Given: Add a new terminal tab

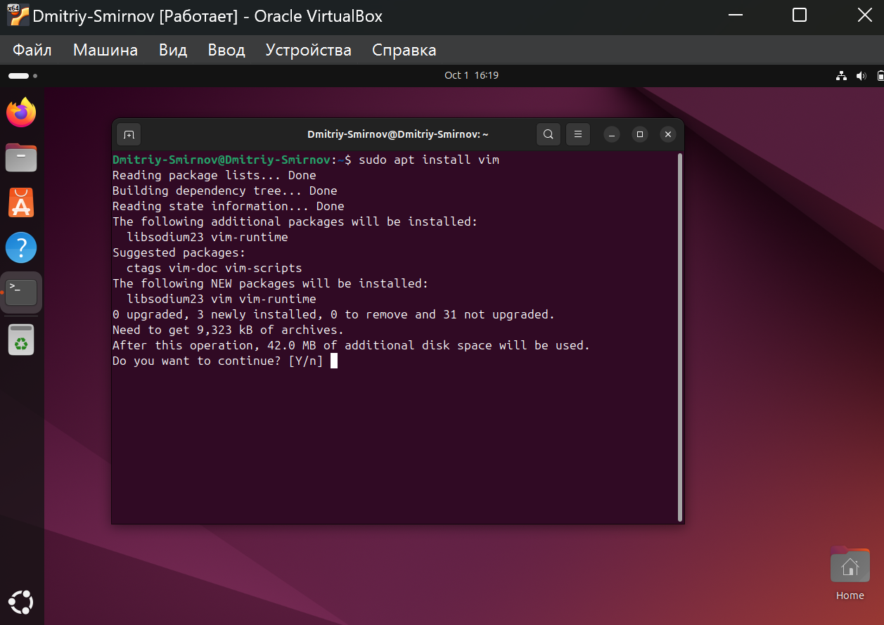Looking at the screenshot, I should coord(129,134).
